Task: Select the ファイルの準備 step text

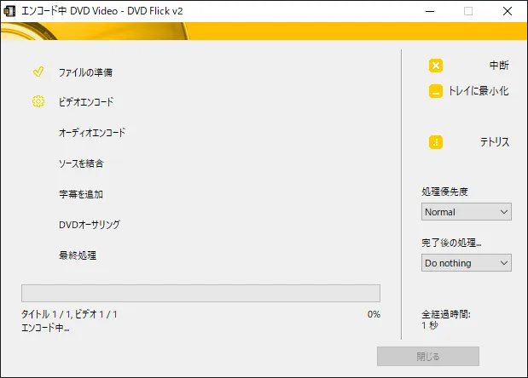Action: click(85, 72)
